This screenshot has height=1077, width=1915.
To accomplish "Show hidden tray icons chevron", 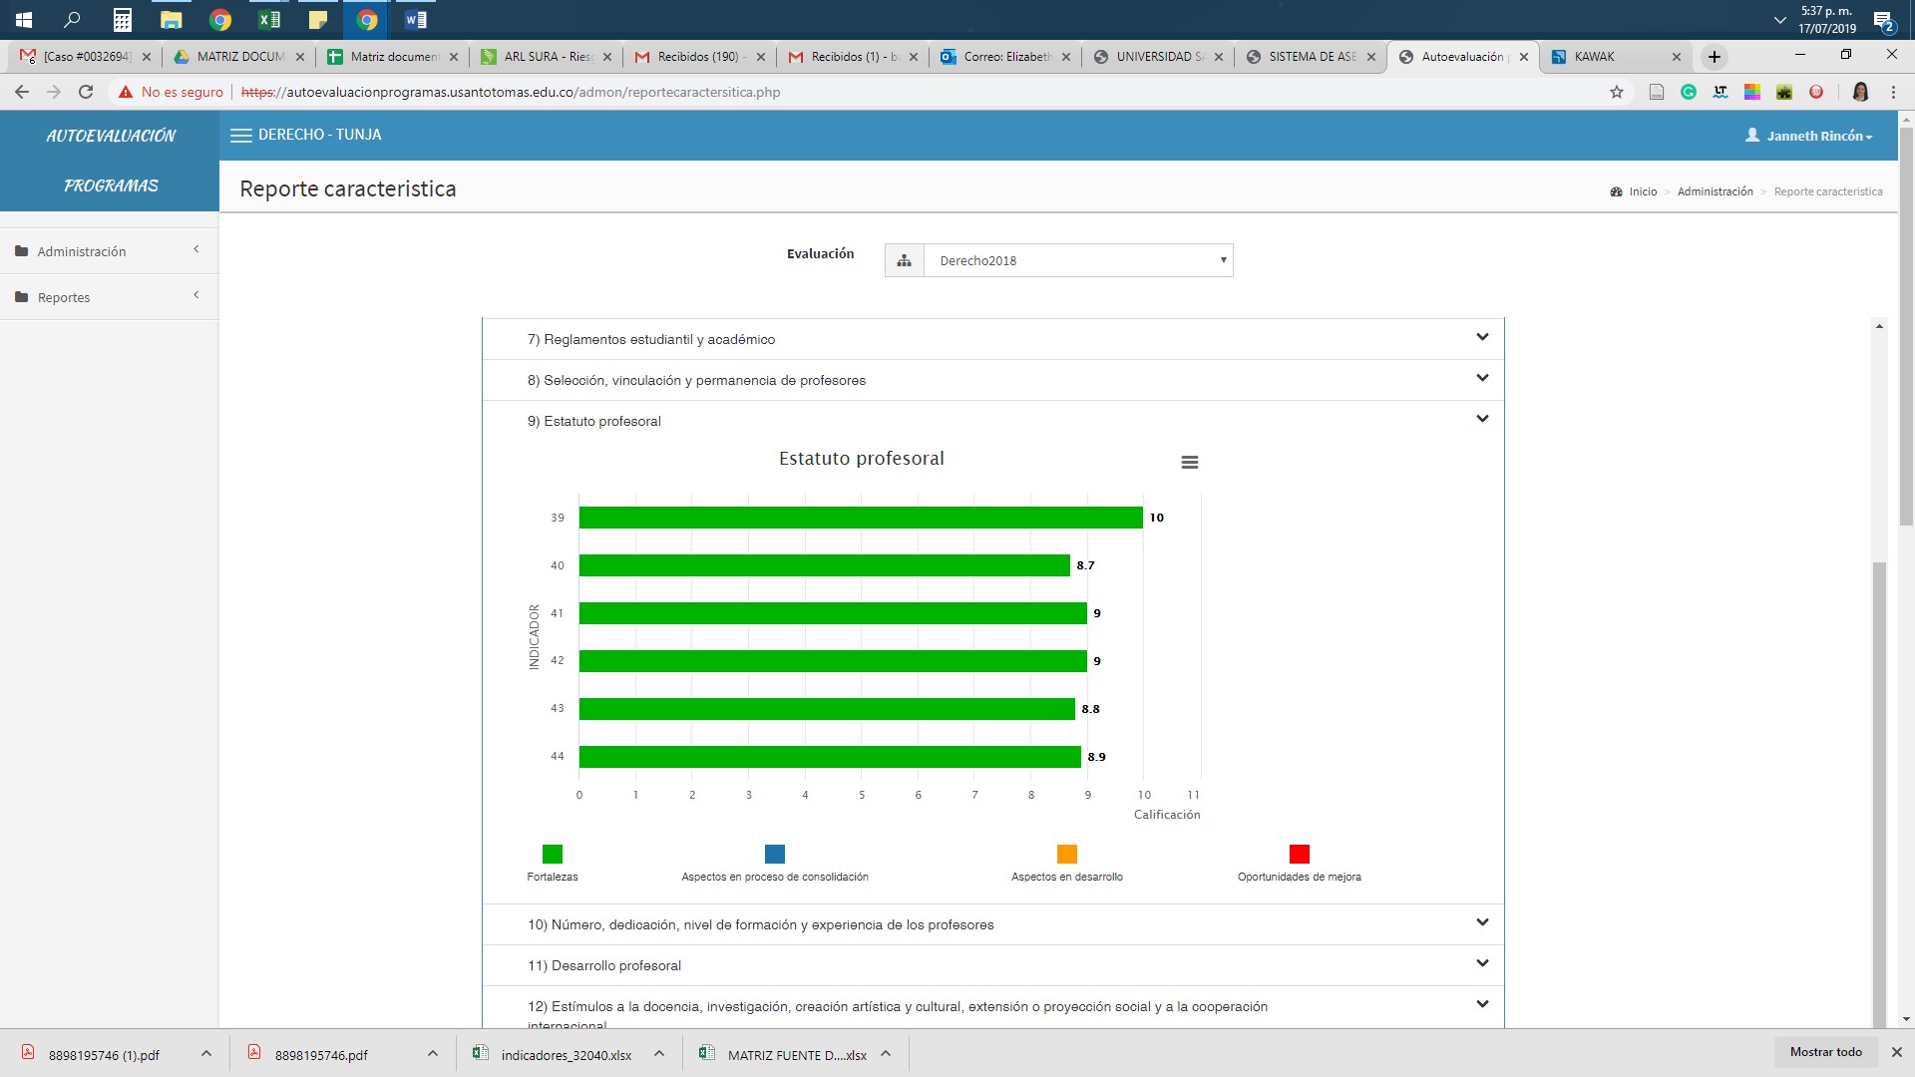I will [1779, 20].
